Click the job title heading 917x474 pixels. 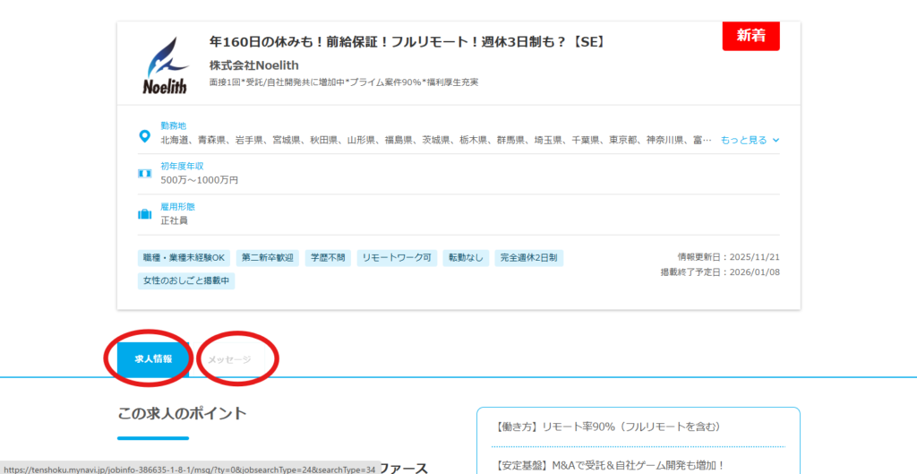click(407, 42)
